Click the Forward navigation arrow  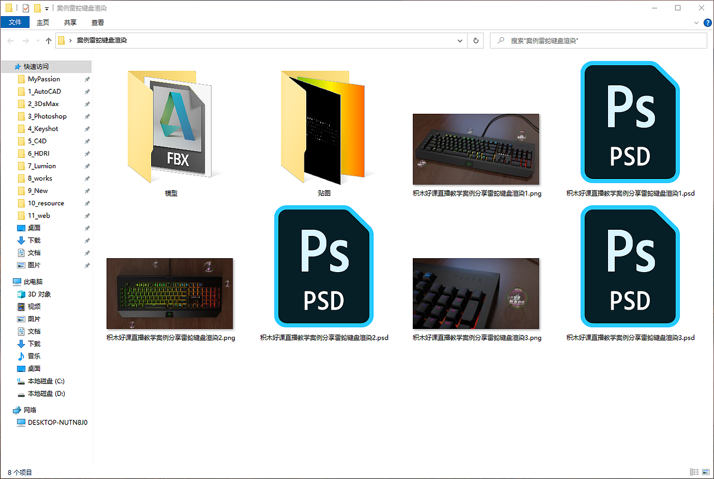[25, 41]
